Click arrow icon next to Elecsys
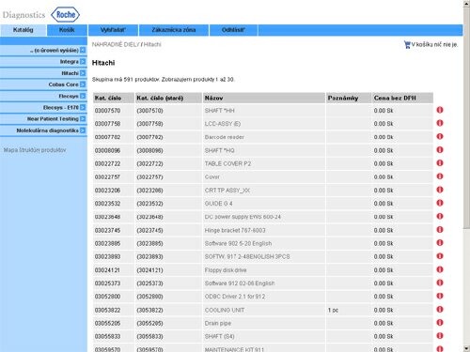This screenshot has width=470, height=352. [83, 96]
